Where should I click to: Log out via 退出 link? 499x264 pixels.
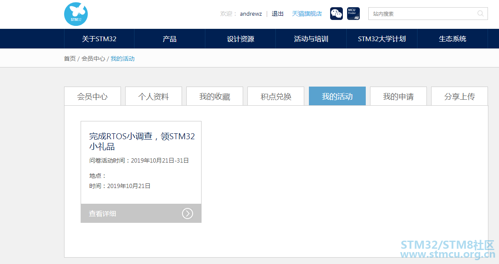click(278, 14)
